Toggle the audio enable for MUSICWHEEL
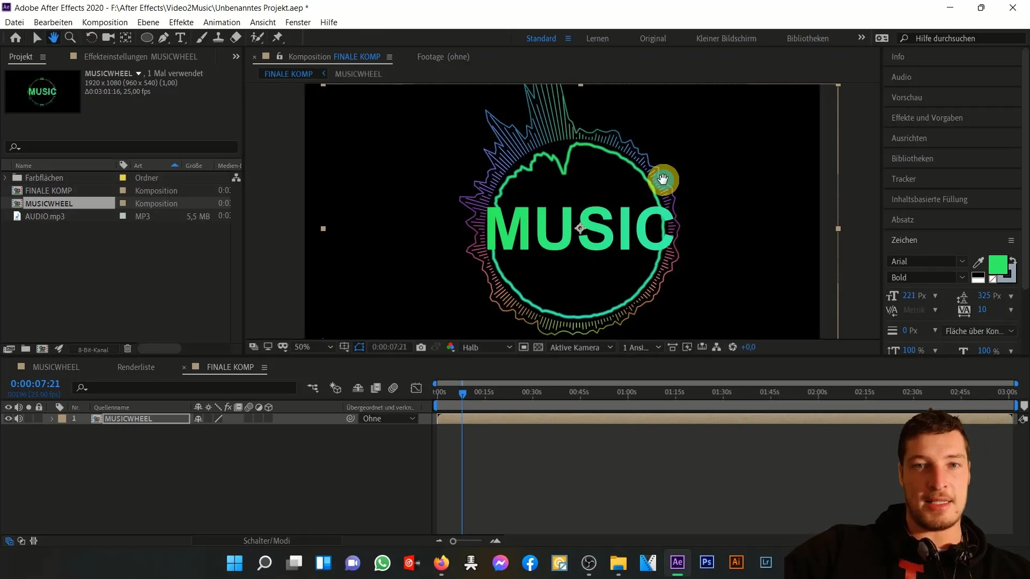 (x=18, y=419)
